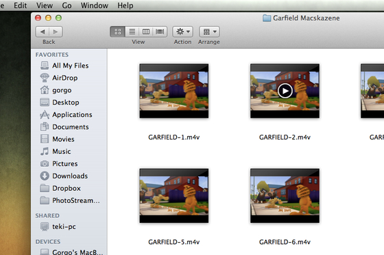
Task: Click the Pictures camera icon
Action: click(x=45, y=163)
